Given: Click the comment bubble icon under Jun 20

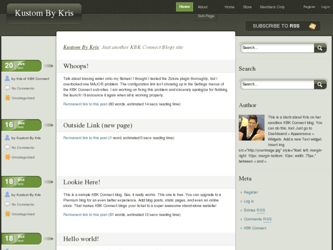Looking at the screenshot, I should (x=7, y=88).
